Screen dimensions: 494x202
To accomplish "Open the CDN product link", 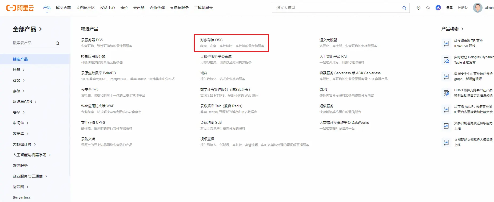I will (x=323, y=89).
